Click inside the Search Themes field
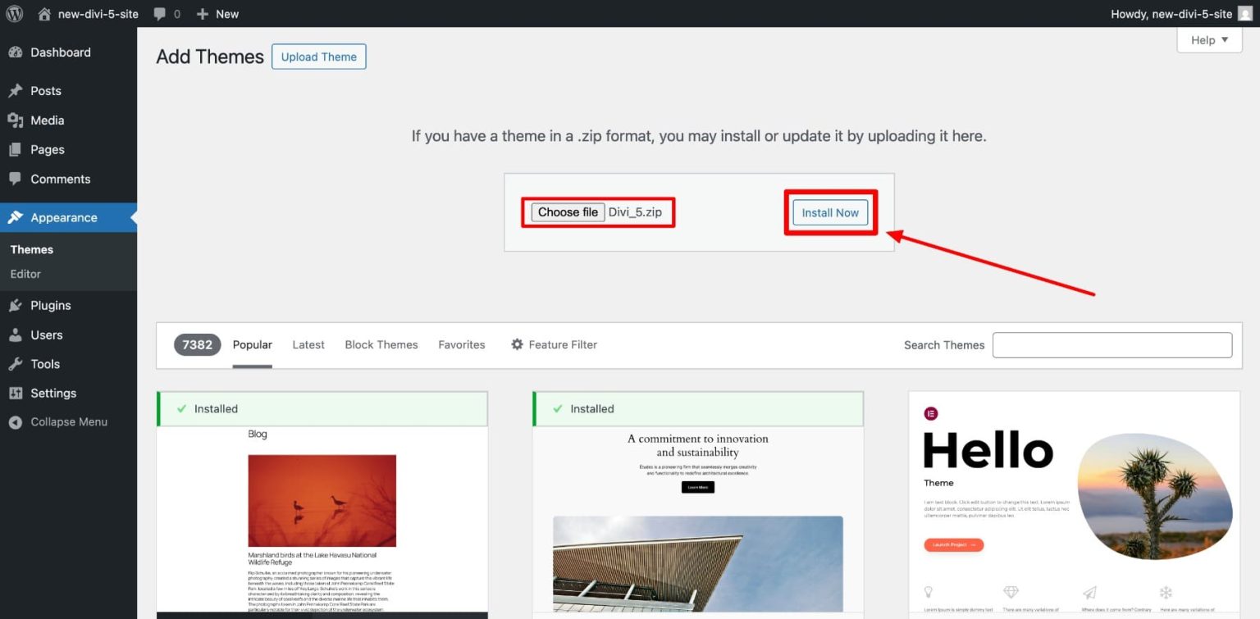 pos(1112,344)
